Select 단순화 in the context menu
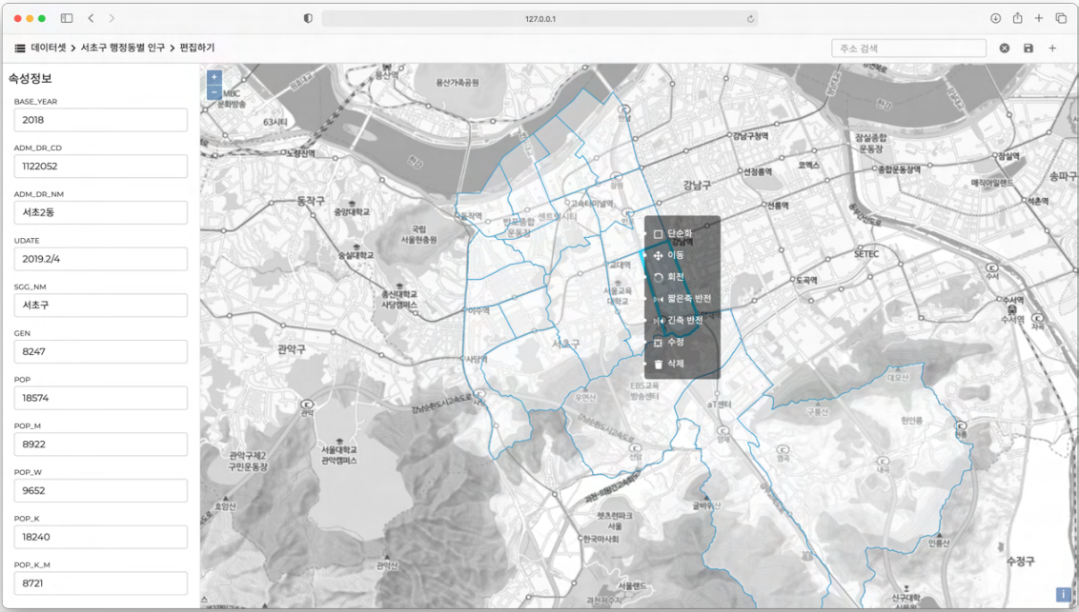 (679, 233)
